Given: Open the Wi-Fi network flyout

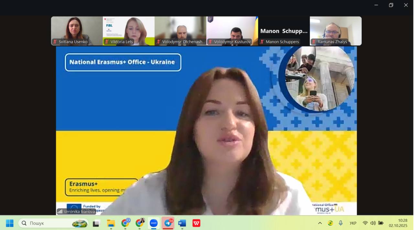Looking at the screenshot, I should 365,223.
